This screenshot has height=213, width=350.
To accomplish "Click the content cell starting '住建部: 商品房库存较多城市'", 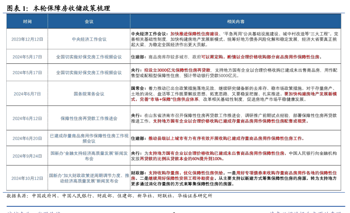I will click(236, 57).
